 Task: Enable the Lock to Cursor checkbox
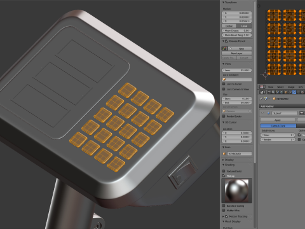click(224, 84)
